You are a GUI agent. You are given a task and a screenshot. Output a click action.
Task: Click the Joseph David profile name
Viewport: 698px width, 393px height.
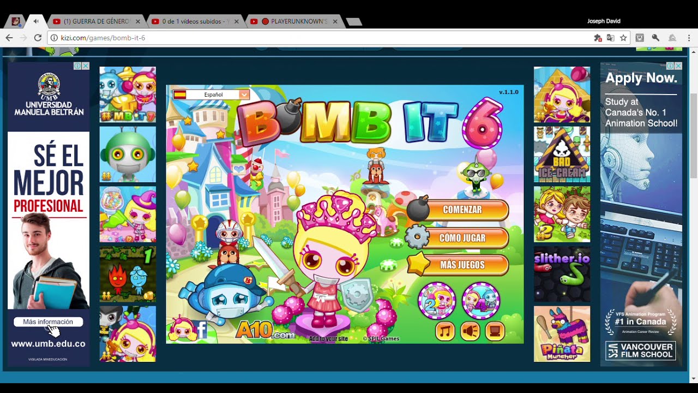click(604, 21)
